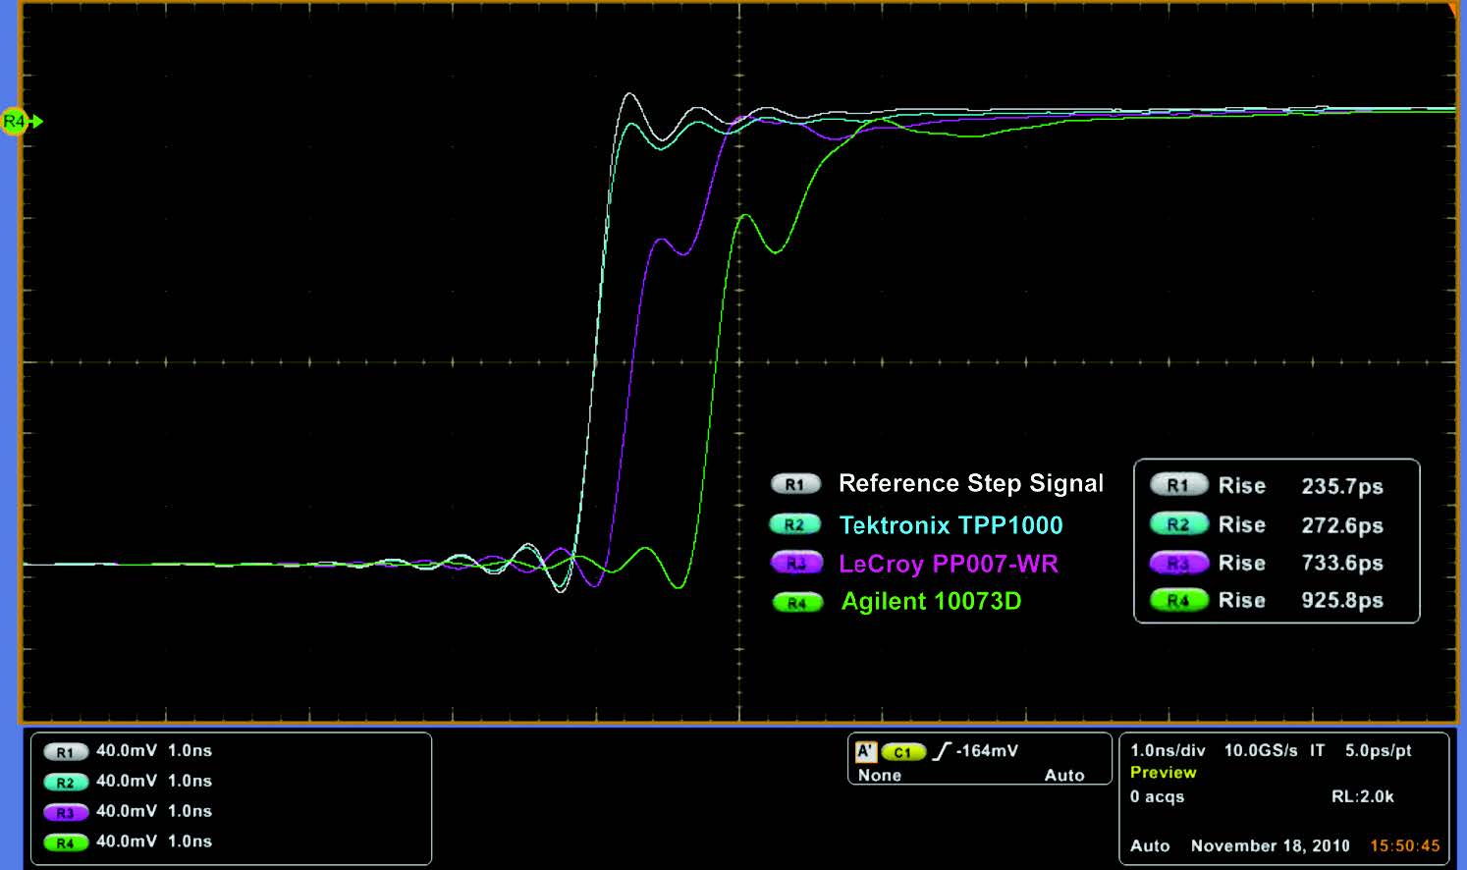This screenshot has width=1467, height=870.
Task: Click the C1 trigger source badge
Action: (901, 750)
